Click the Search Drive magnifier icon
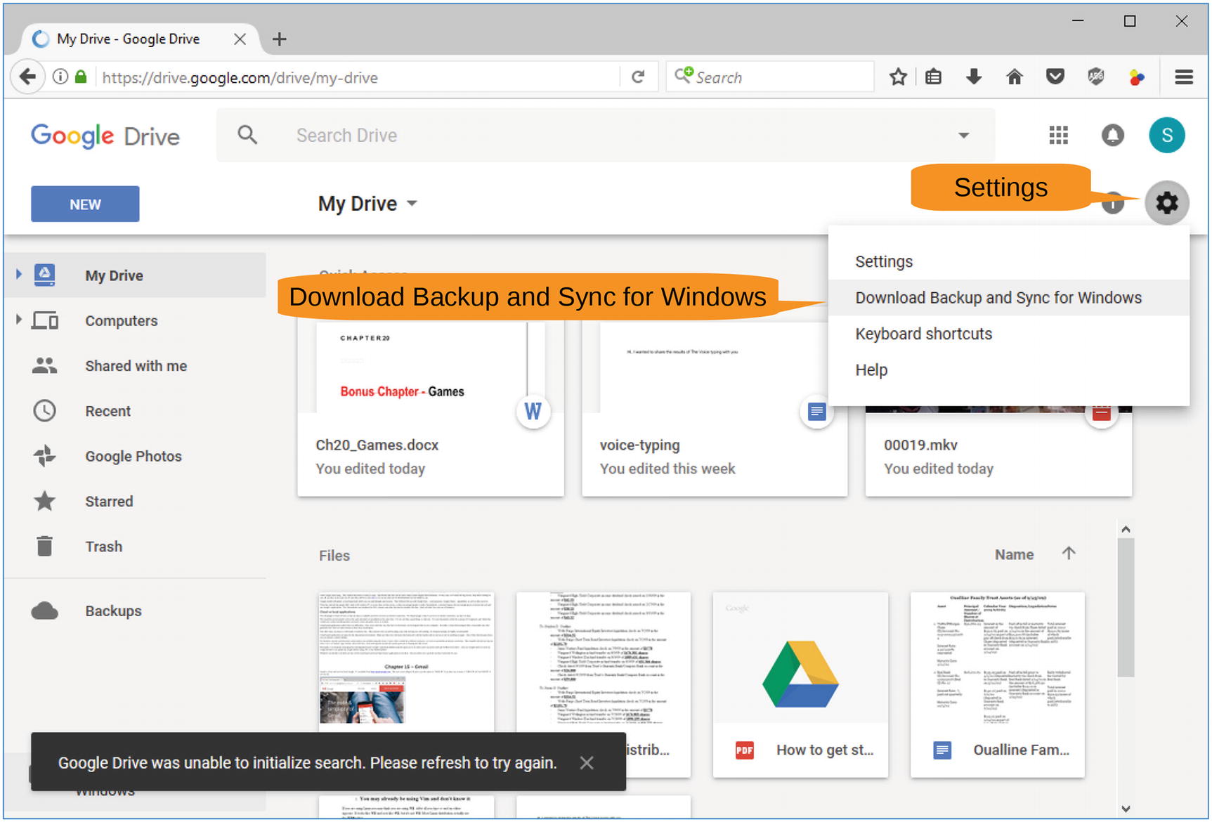 click(247, 134)
